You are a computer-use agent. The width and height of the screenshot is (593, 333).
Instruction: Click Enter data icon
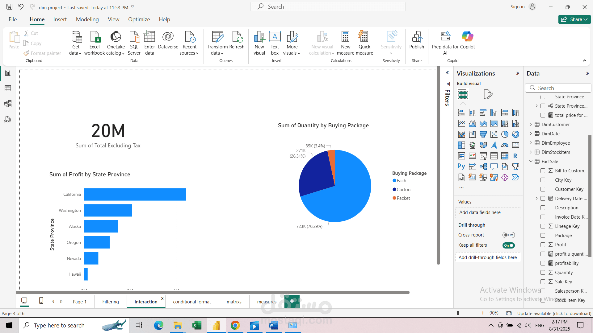[149, 37]
